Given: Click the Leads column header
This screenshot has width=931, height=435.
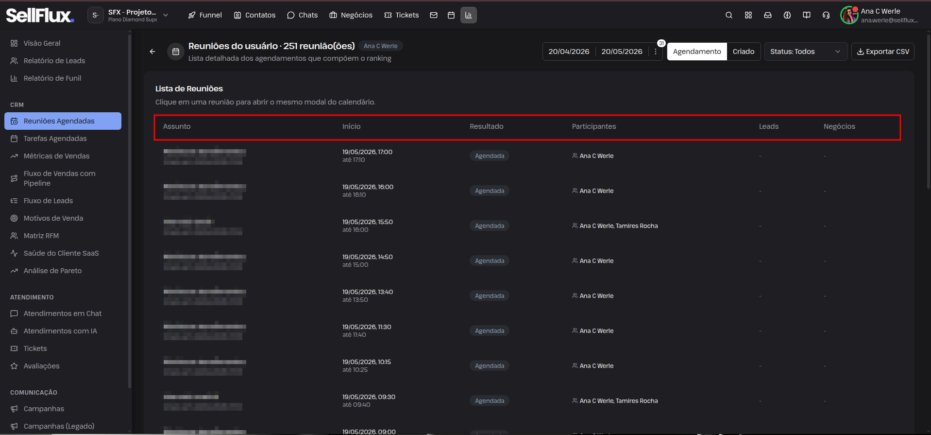Looking at the screenshot, I should tap(769, 126).
